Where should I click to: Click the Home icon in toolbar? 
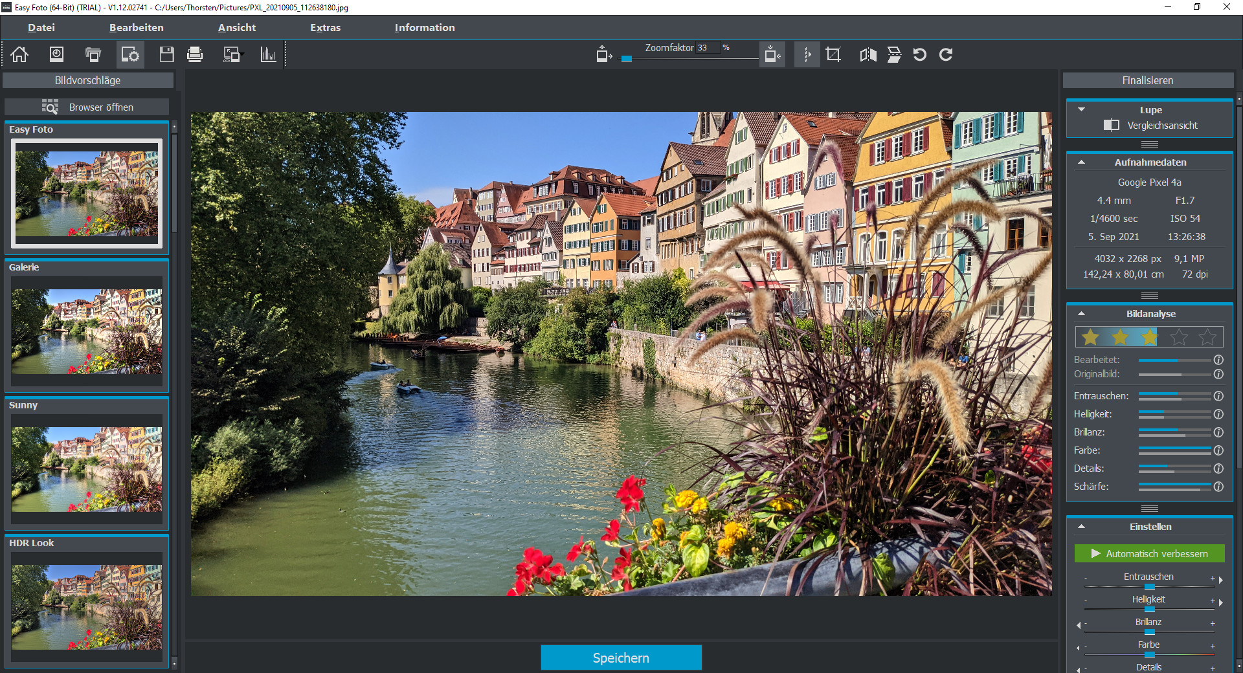pyautogui.click(x=19, y=54)
